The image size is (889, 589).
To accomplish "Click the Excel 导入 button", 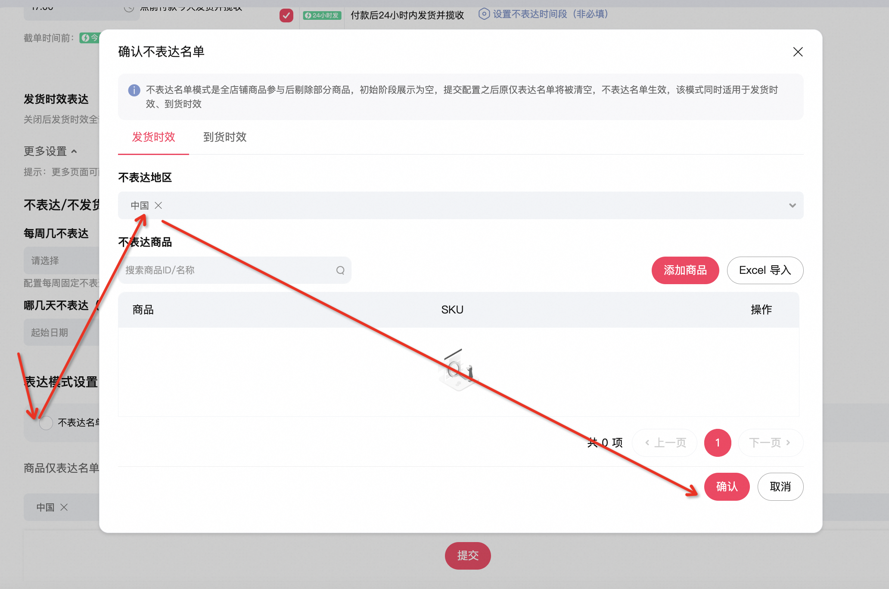I will tap(765, 270).
